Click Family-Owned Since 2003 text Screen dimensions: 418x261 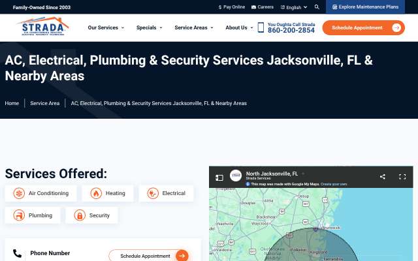point(42,7)
